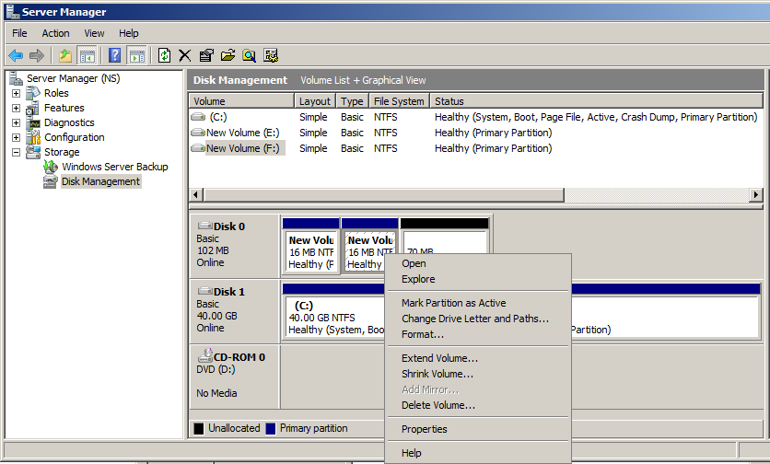Select Format from the context menu

tap(422, 334)
